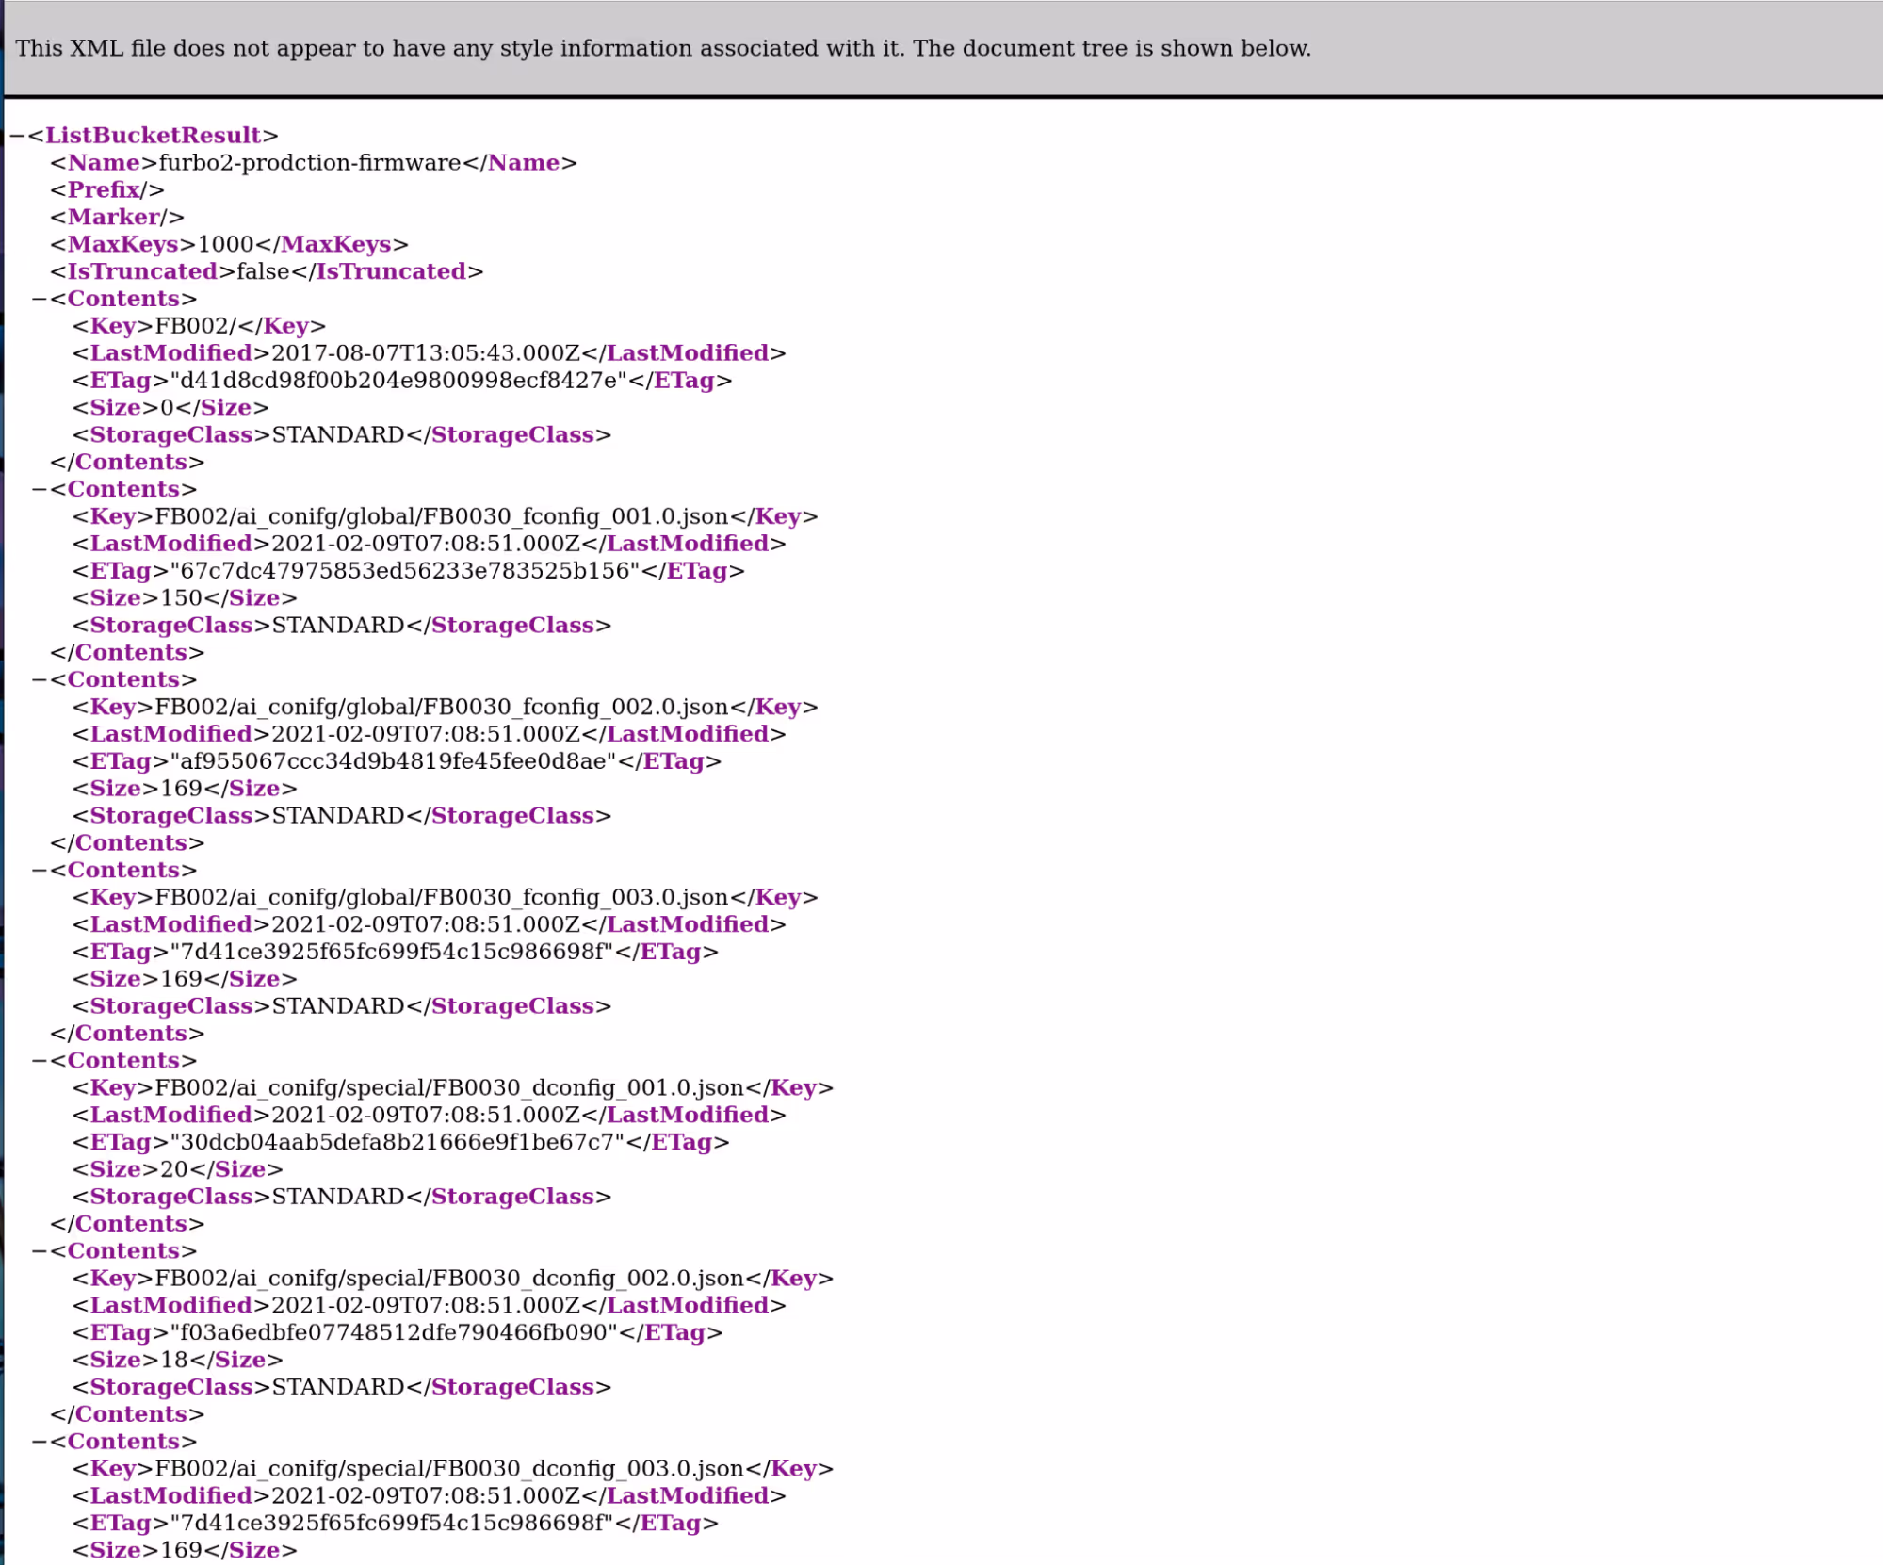
Task: Collapse Contents node containing fconfig_003.0.json
Action: pos(40,871)
